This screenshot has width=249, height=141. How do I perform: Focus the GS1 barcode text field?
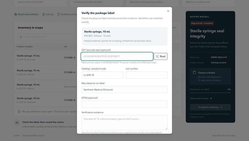(x=117, y=56)
